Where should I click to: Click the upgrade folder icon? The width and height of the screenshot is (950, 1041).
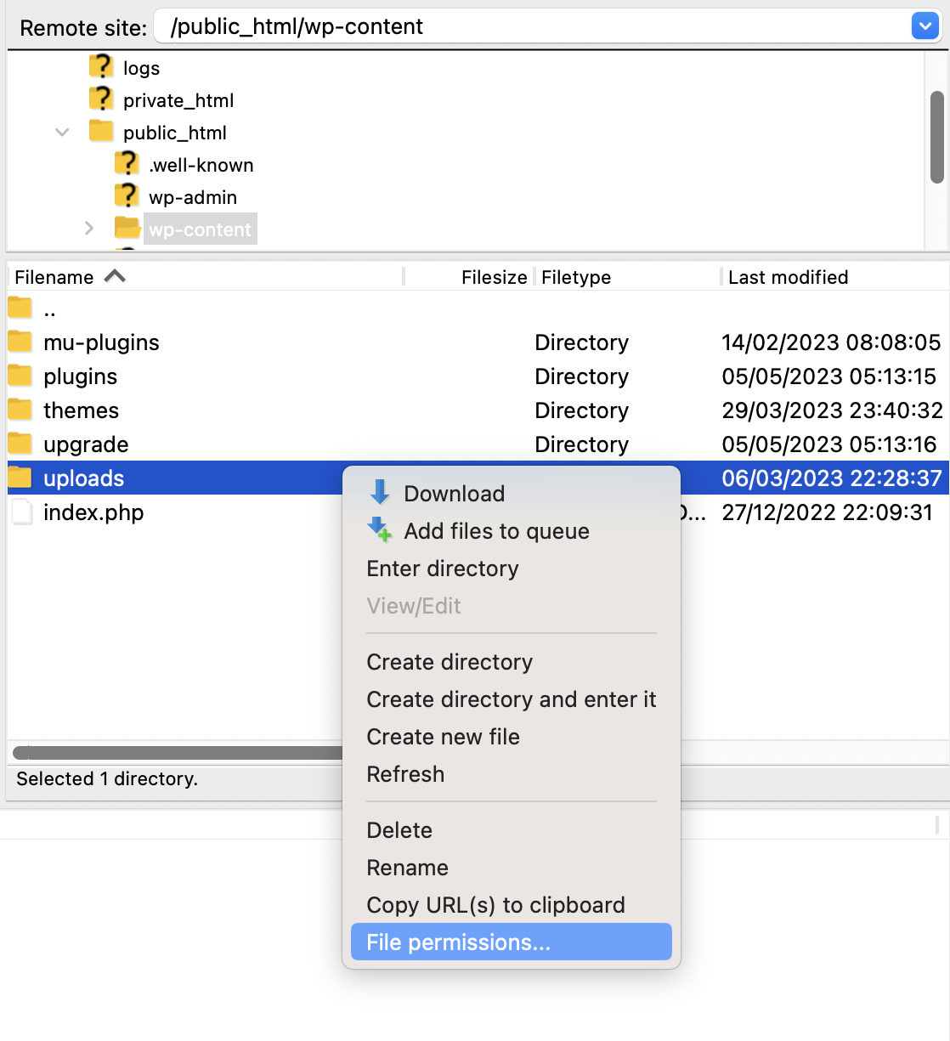coord(19,444)
